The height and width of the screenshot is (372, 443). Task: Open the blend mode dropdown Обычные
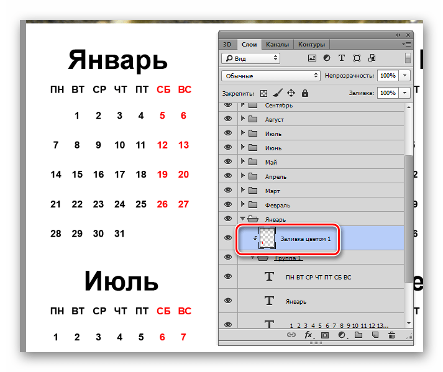(270, 76)
